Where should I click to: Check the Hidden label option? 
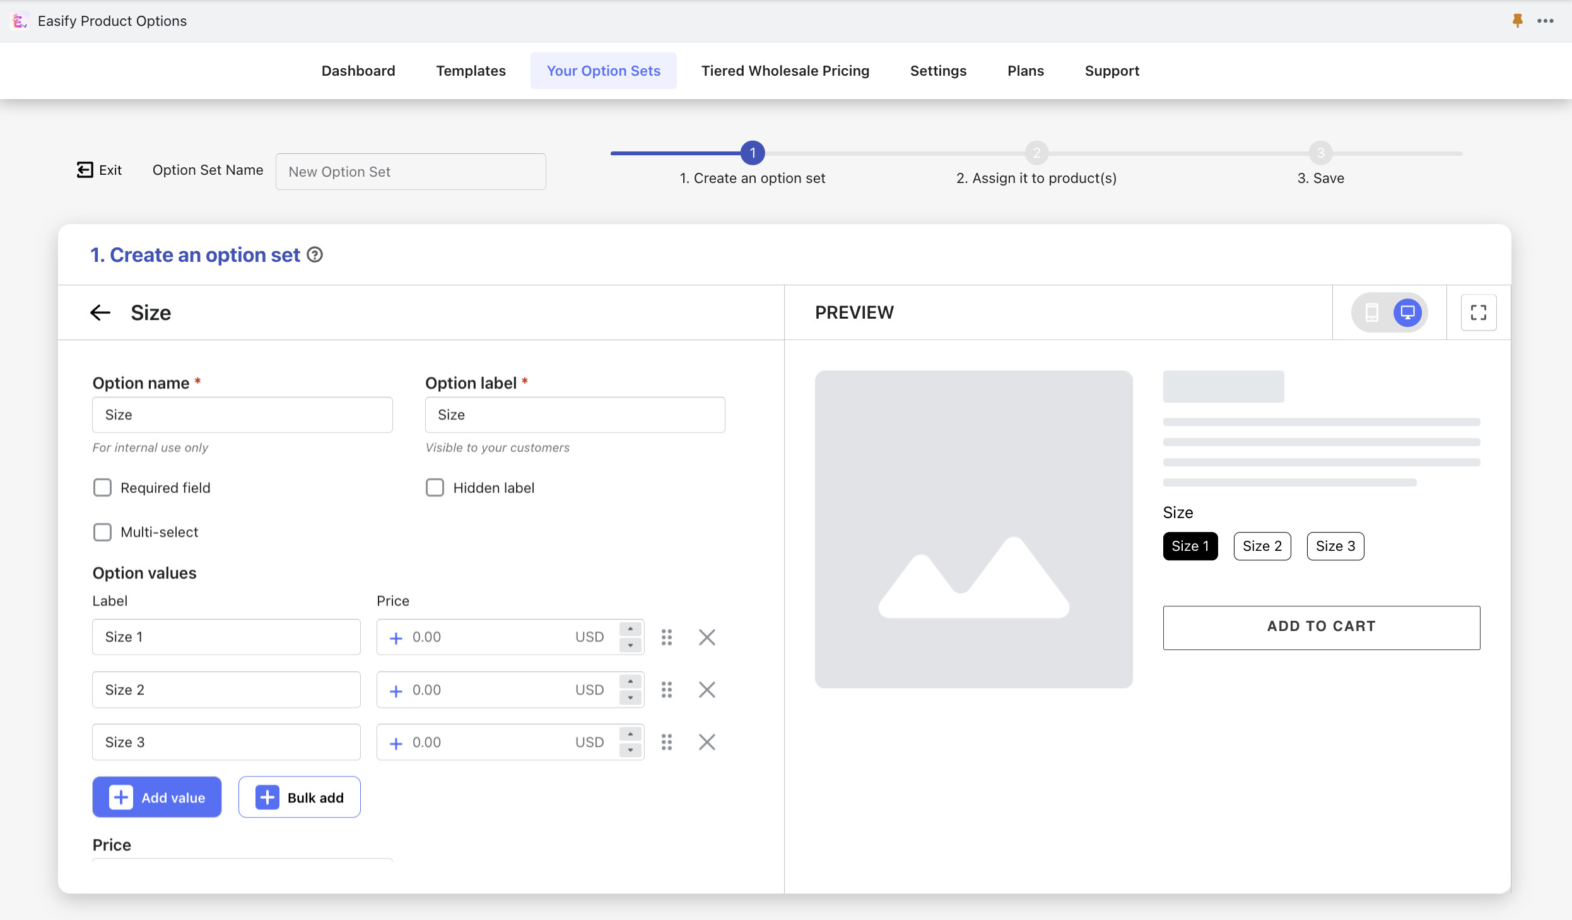(435, 488)
